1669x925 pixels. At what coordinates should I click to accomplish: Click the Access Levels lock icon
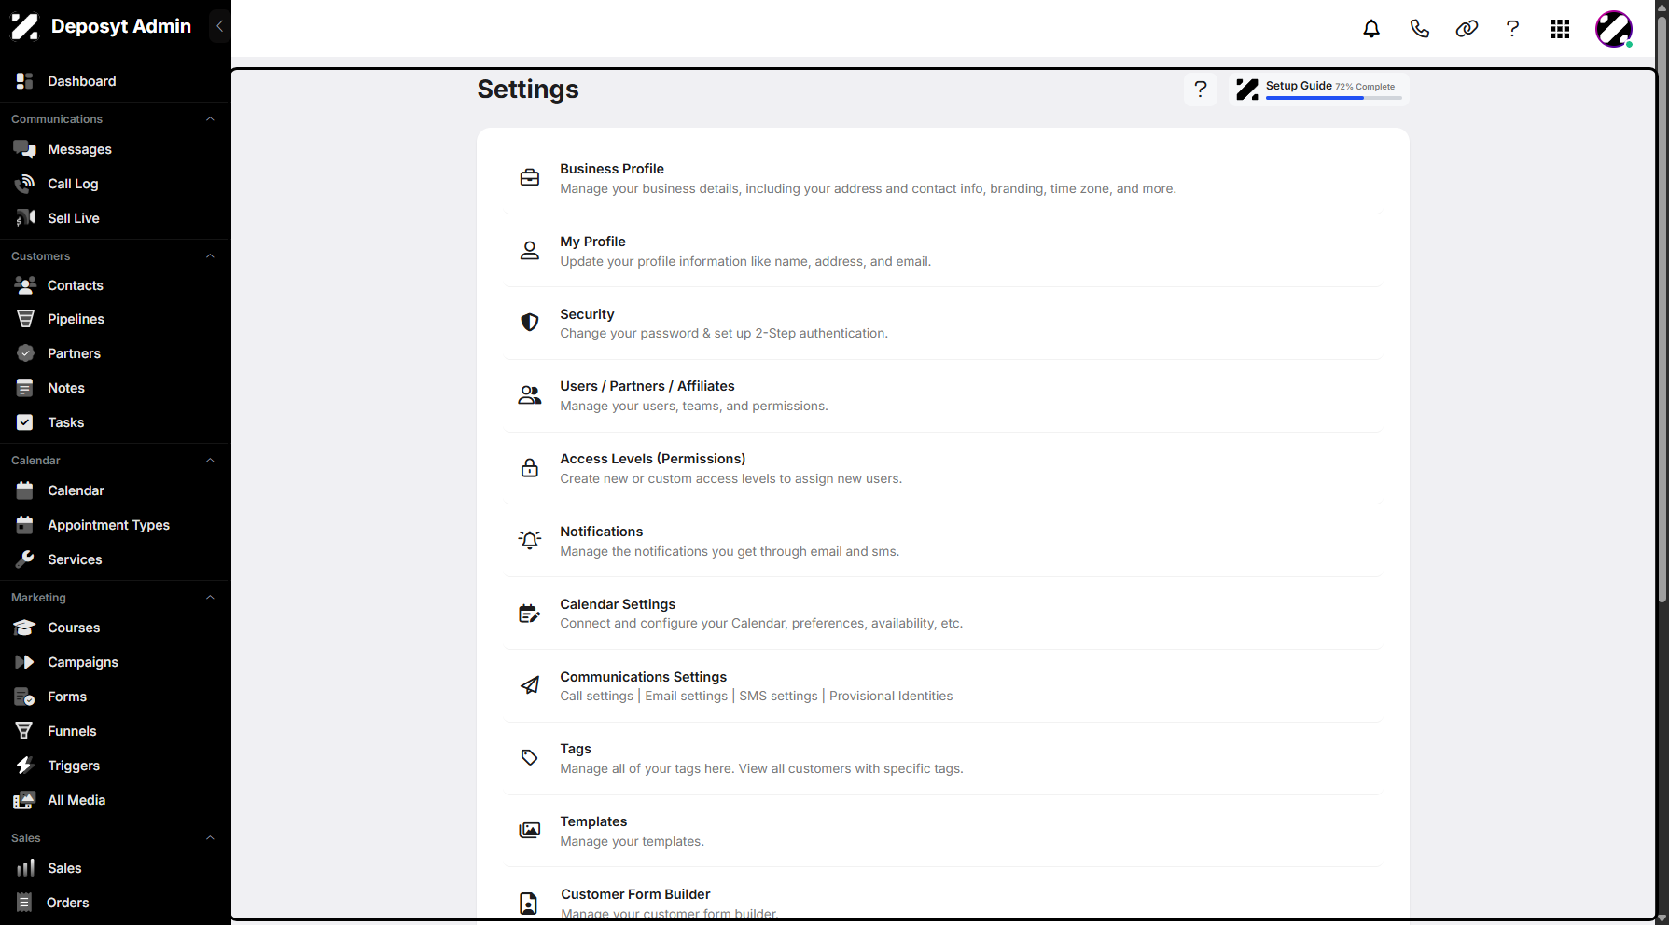point(530,468)
